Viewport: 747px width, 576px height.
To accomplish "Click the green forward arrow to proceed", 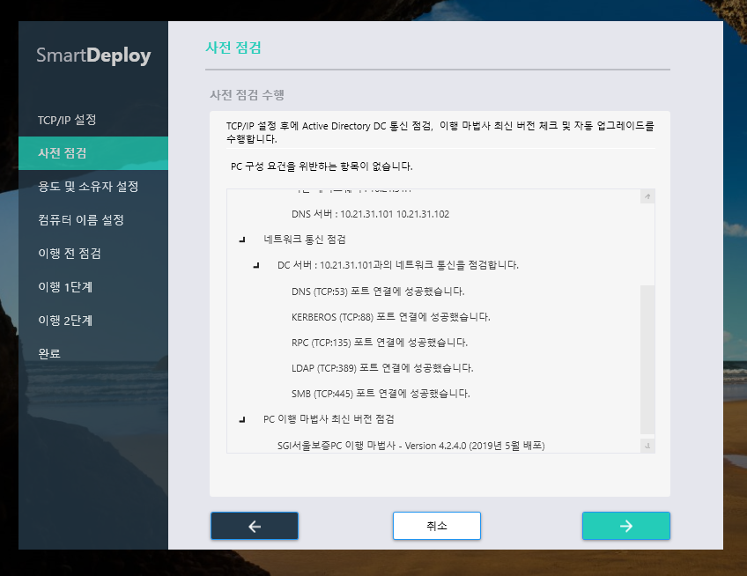I will coord(625,525).
